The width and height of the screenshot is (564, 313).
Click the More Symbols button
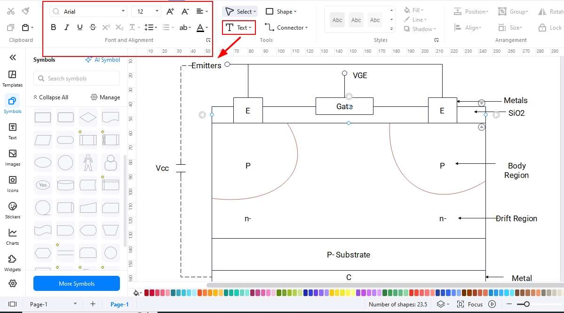point(76,283)
